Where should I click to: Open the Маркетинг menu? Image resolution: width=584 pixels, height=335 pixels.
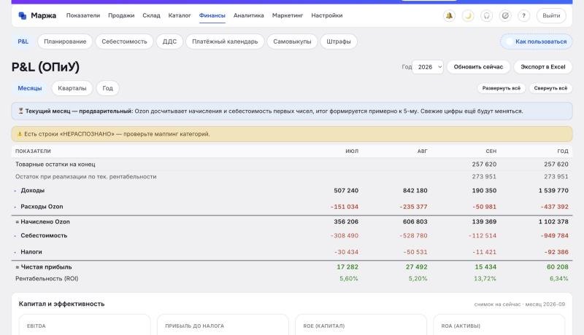click(x=288, y=15)
